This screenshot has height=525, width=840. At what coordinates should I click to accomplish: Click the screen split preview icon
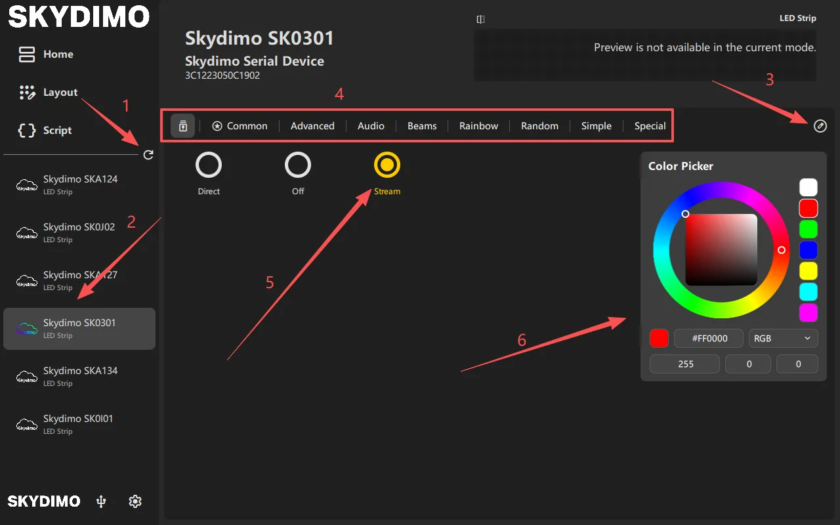480,19
